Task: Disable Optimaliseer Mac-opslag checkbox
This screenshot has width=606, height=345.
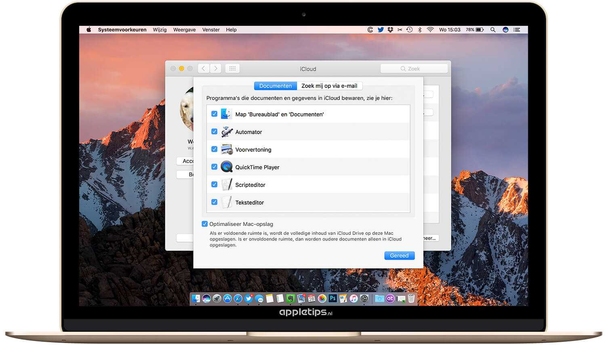Action: pos(205,224)
